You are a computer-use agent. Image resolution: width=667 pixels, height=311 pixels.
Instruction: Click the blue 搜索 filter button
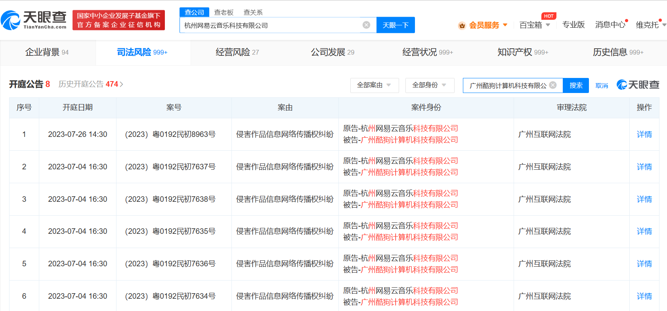tap(575, 85)
